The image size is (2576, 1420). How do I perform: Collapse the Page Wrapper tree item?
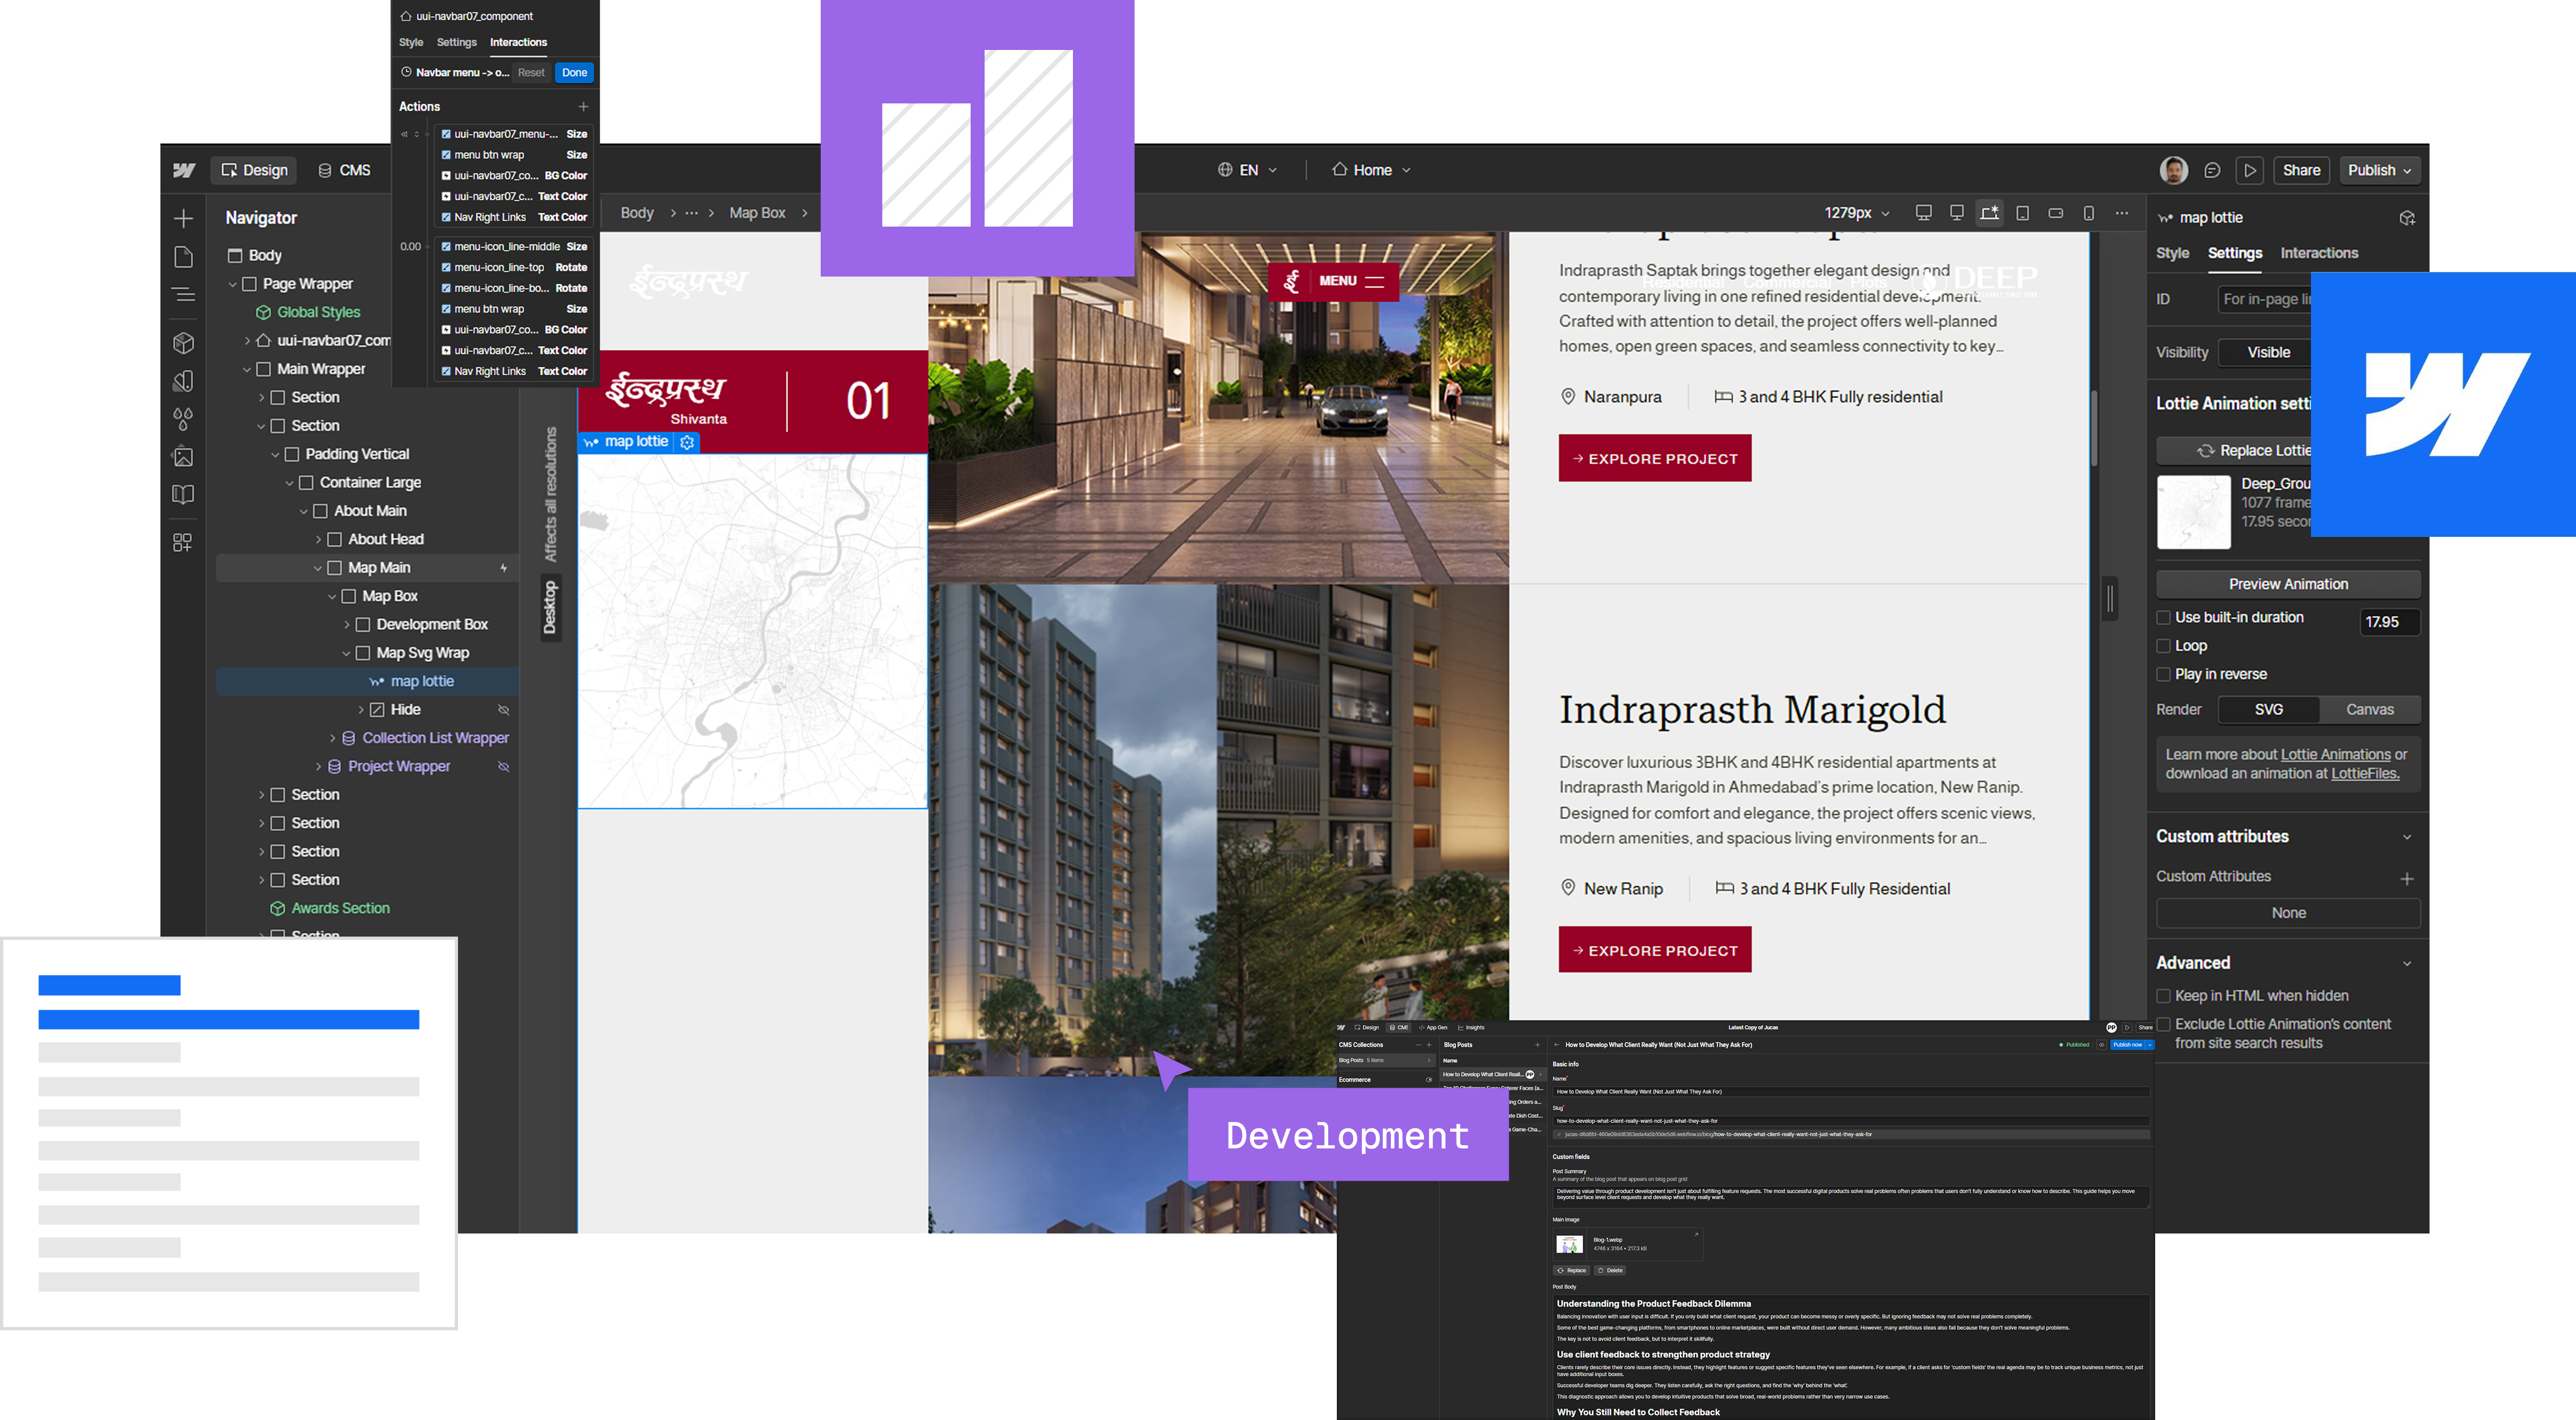(233, 285)
